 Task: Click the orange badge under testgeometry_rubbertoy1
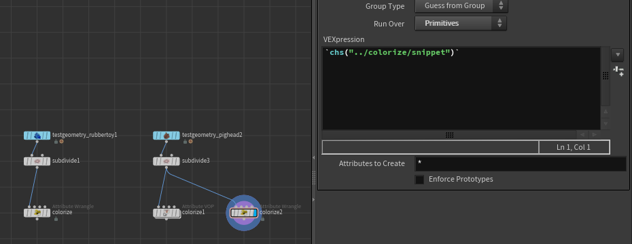(x=61, y=142)
